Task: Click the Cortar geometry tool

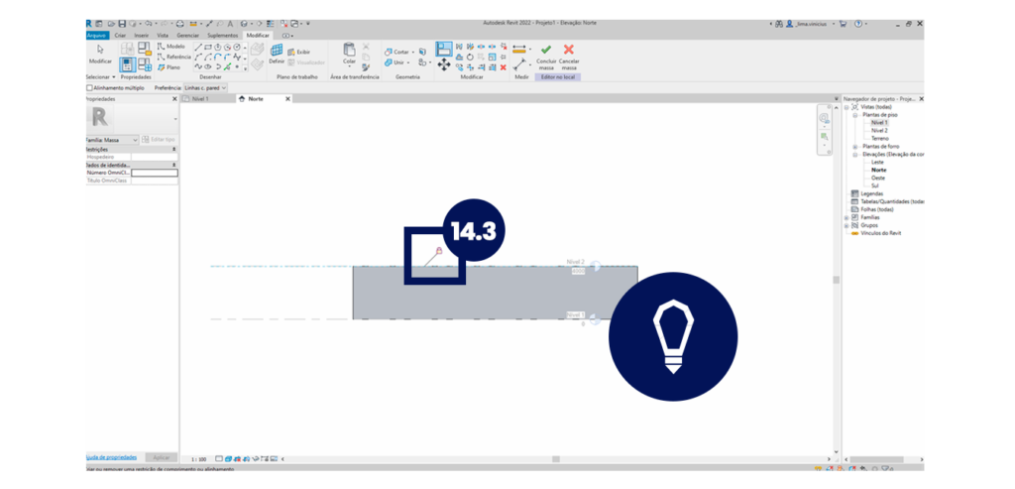Action: pos(400,52)
